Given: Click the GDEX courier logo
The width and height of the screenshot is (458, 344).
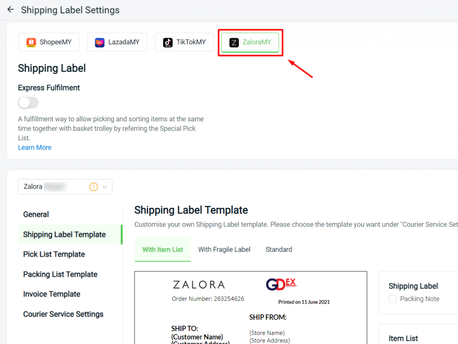Looking at the screenshot, I should [281, 284].
